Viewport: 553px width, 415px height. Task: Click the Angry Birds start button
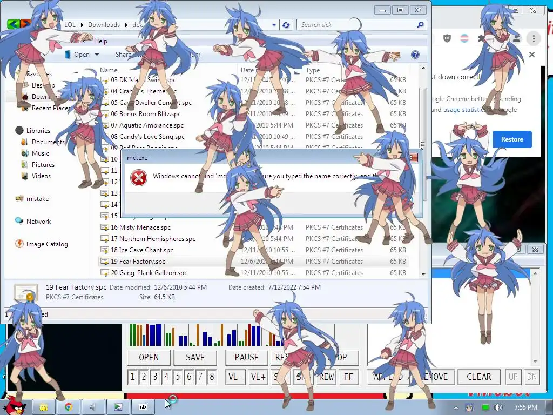[14, 404]
